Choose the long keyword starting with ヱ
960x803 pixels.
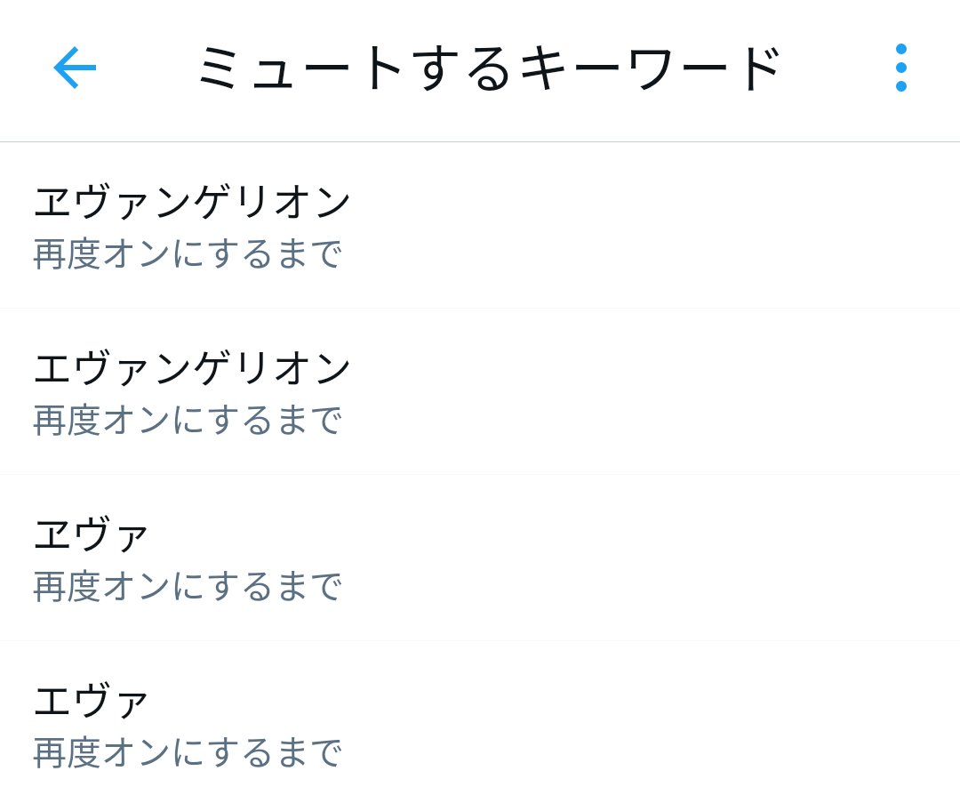[192, 202]
